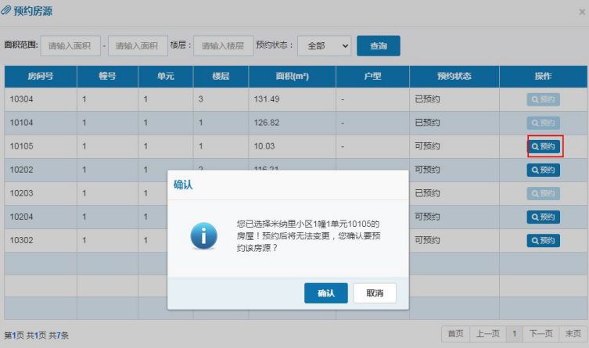
Task: Click the disabled 预约 button for room 10304
Action: [x=544, y=99]
